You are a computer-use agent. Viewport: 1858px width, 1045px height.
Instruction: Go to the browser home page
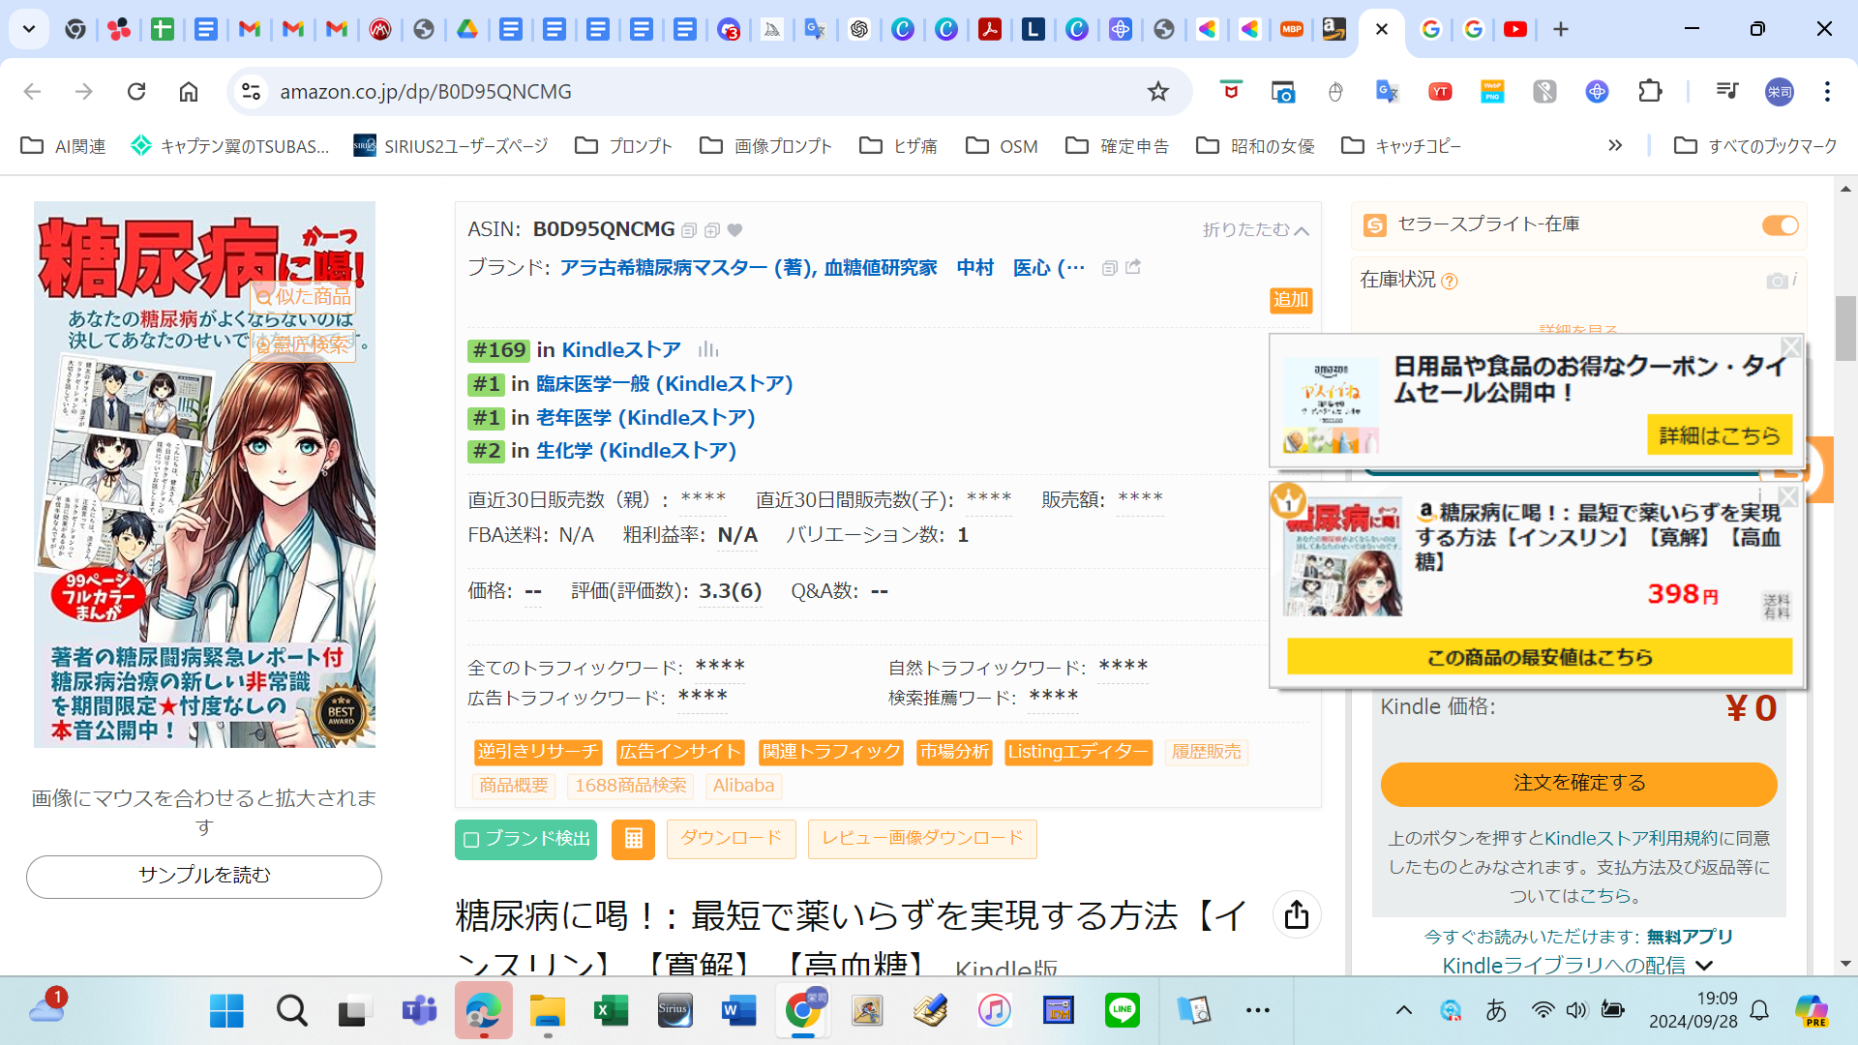click(x=189, y=91)
